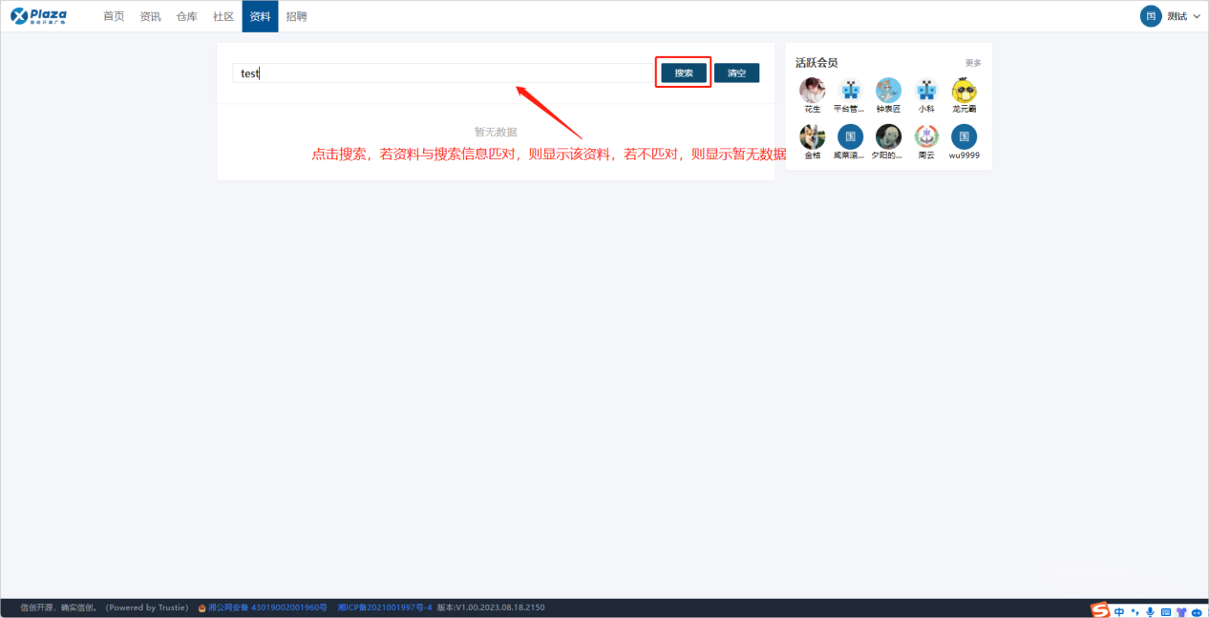Open 周云's emblem avatar
This screenshot has height=618, width=1209.
tap(926, 136)
